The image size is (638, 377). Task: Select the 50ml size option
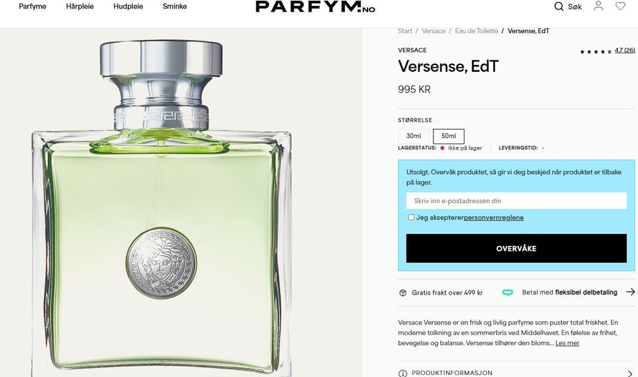point(449,136)
